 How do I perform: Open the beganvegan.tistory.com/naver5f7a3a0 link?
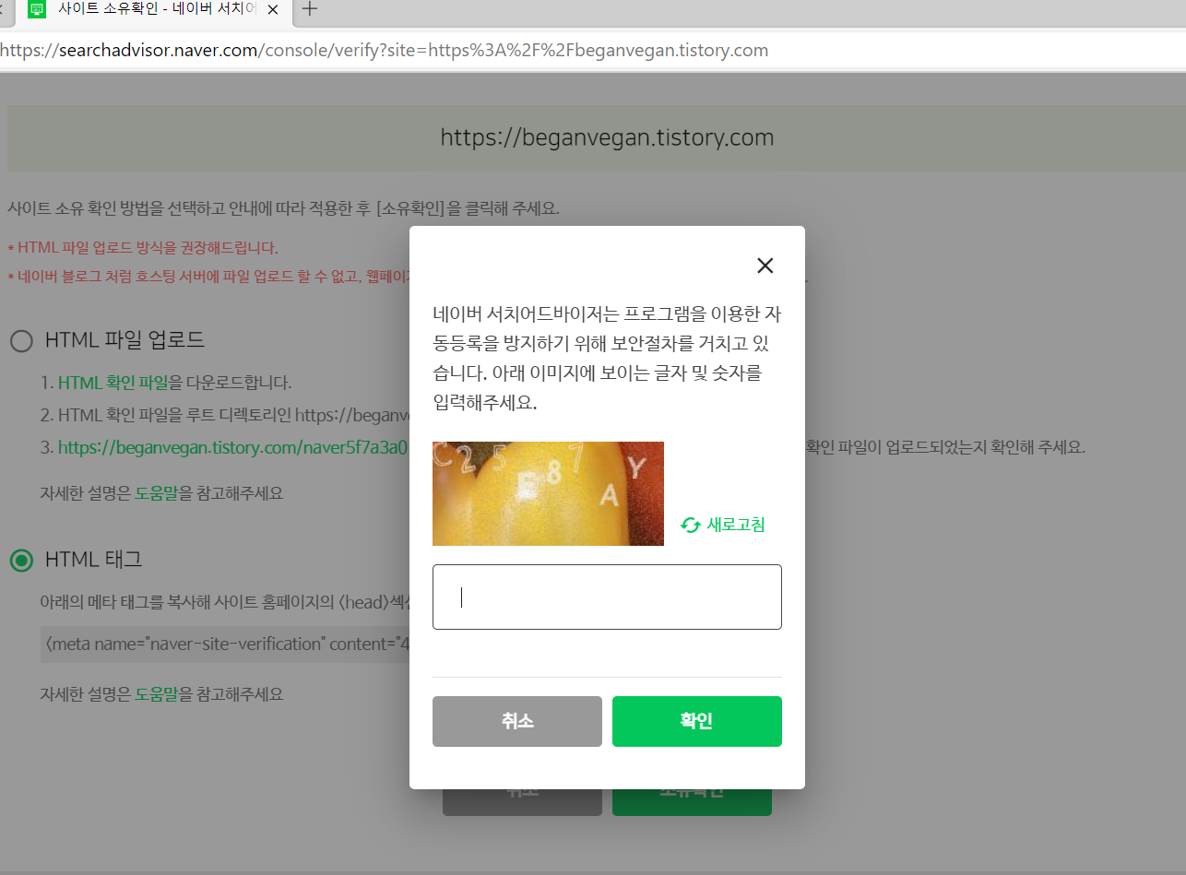pos(232,448)
